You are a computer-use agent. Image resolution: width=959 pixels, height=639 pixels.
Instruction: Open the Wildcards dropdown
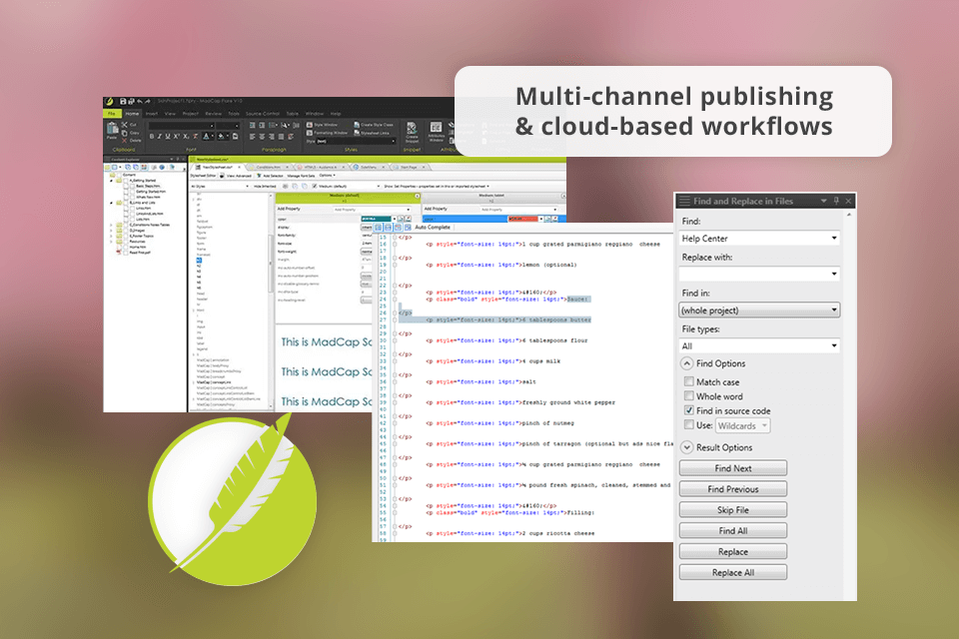(x=742, y=425)
